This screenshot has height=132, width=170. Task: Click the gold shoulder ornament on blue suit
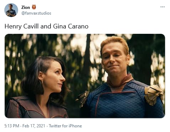(153, 95)
